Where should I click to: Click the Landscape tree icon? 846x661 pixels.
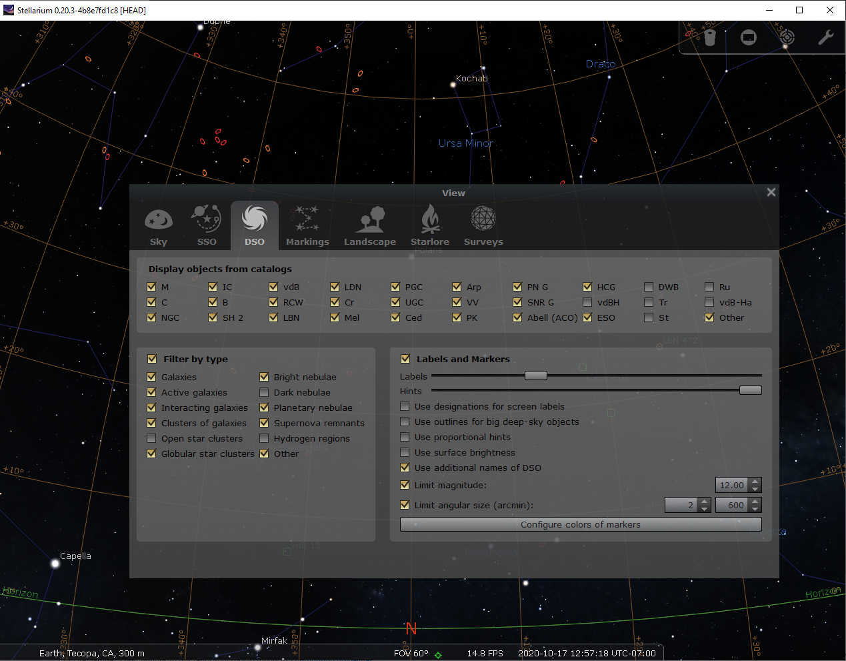(x=369, y=220)
